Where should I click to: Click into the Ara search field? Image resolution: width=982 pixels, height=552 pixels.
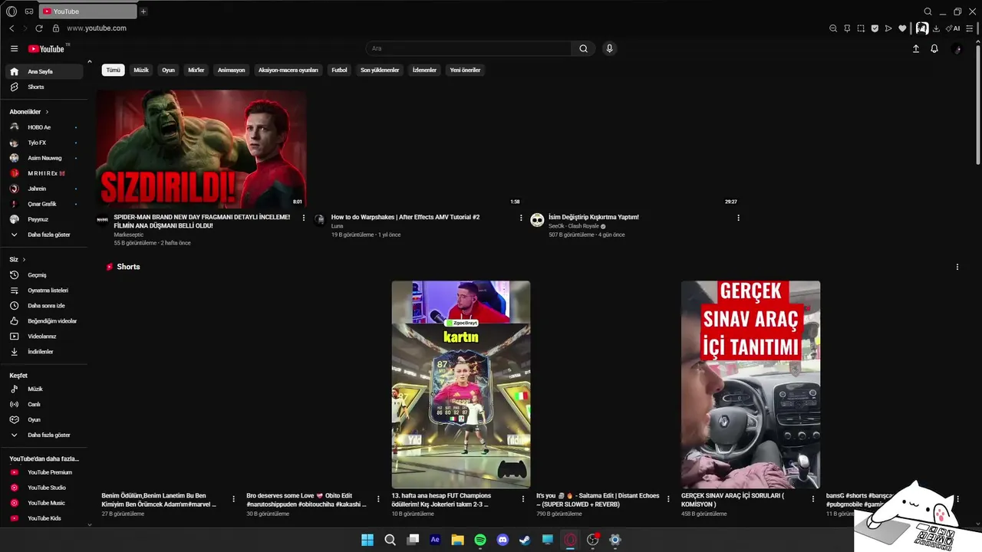coord(468,48)
